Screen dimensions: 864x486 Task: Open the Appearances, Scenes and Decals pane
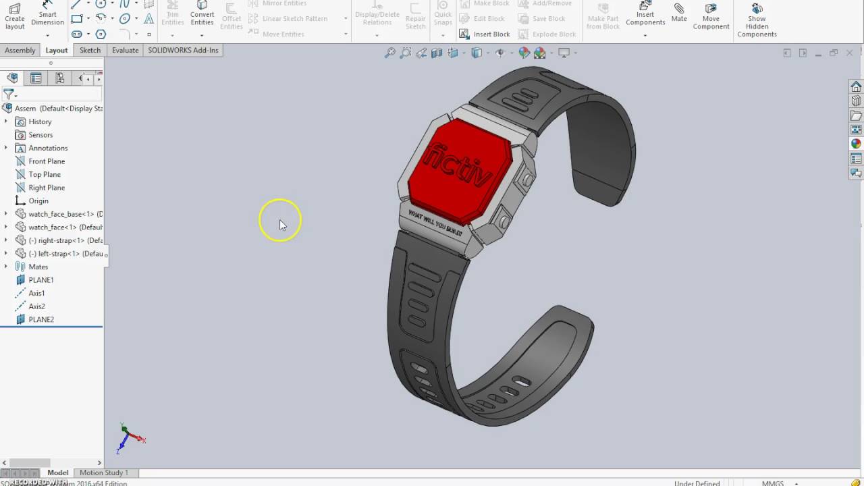[x=856, y=144]
